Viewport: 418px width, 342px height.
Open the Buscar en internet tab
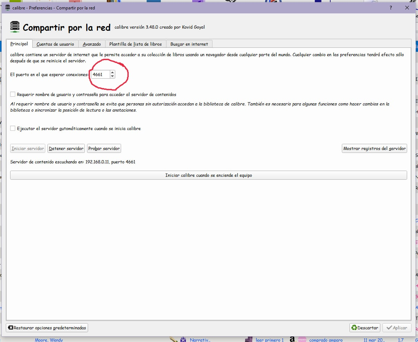(x=189, y=44)
